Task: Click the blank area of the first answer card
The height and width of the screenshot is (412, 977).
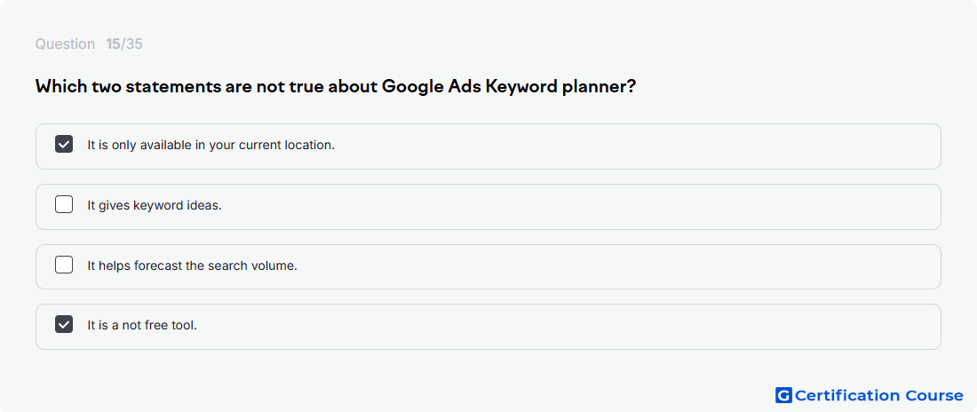Action: (x=624, y=147)
